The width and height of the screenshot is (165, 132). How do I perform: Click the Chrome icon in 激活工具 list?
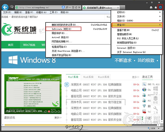(x=144, y=90)
